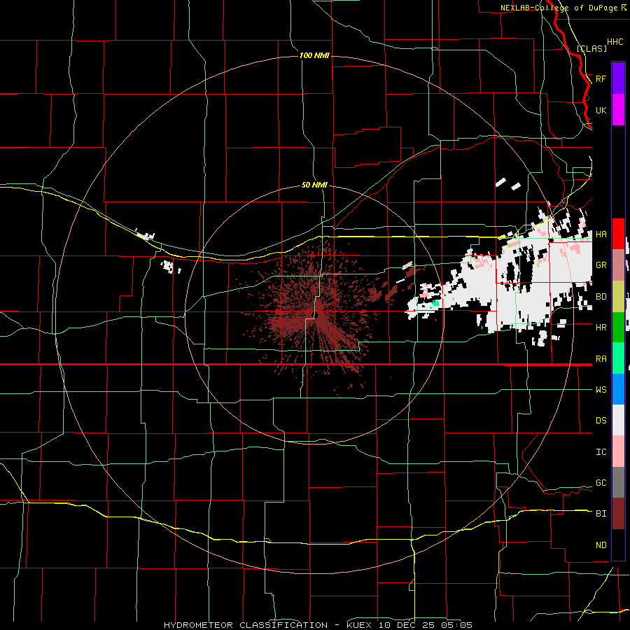Viewport: 630px width, 630px height.
Task: Select the GC legend label
Action: pos(601,483)
